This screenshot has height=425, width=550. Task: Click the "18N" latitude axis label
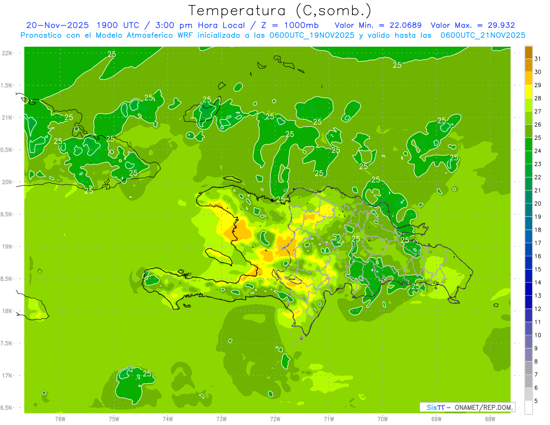click(7, 311)
